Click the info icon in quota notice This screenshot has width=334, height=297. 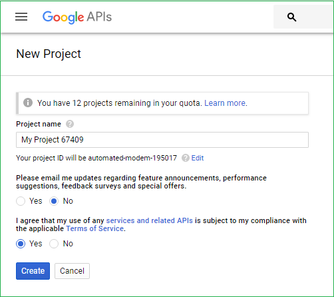[x=28, y=103]
